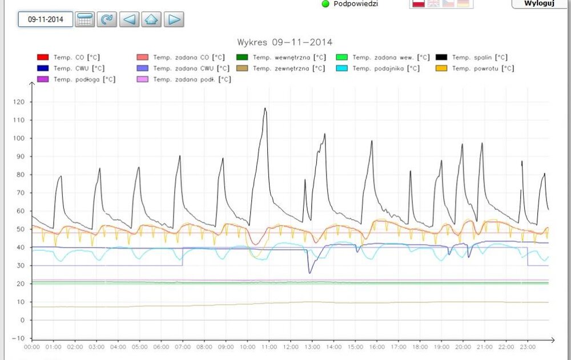The width and height of the screenshot is (571, 360).
Task: Toggle the green Podpowiedzi indicator
Action: point(326,4)
